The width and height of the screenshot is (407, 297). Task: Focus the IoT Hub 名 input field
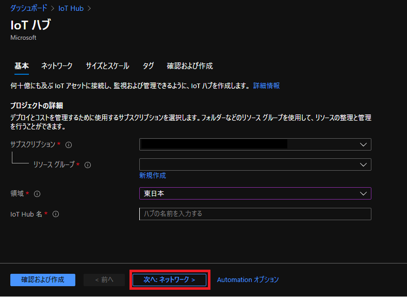(255, 214)
